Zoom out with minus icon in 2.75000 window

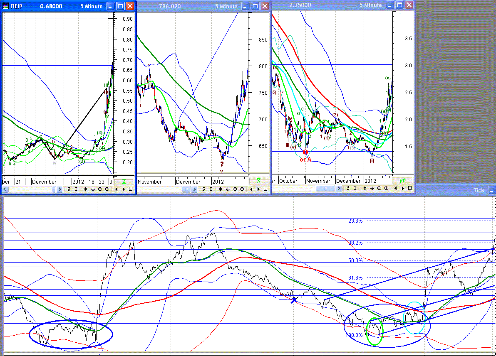(x=379, y=188)
